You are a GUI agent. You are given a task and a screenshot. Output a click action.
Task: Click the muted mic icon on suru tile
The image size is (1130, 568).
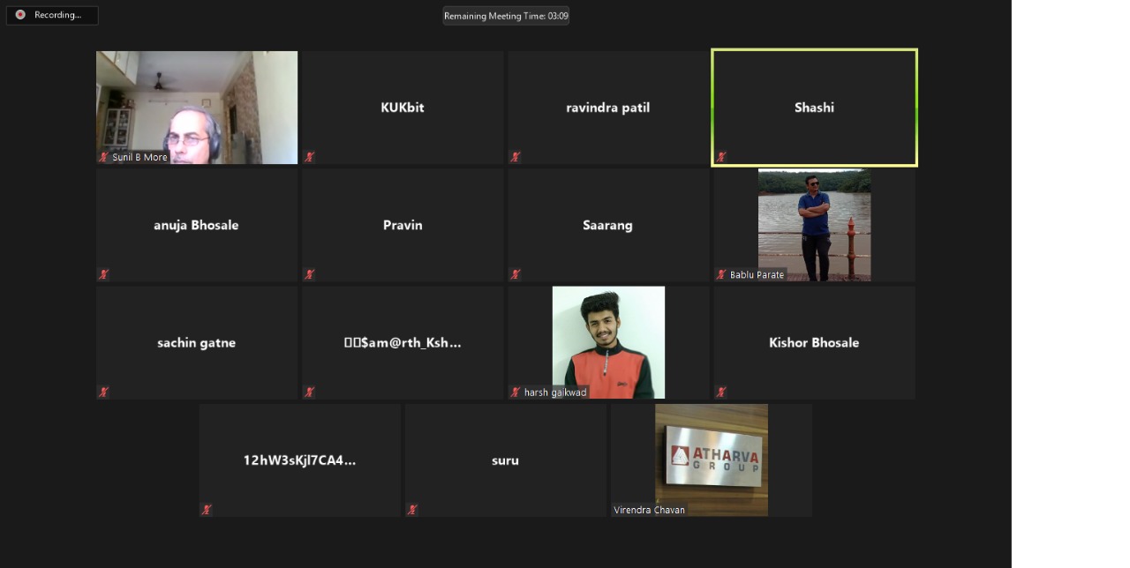click(412, 510)
